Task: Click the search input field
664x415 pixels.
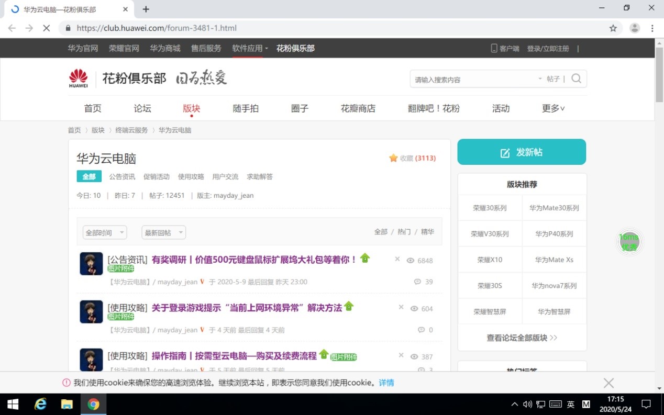Action: click(x=471, y=80)
